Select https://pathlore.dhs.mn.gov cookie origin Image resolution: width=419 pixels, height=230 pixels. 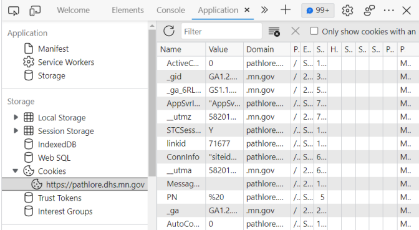(75, 184)
